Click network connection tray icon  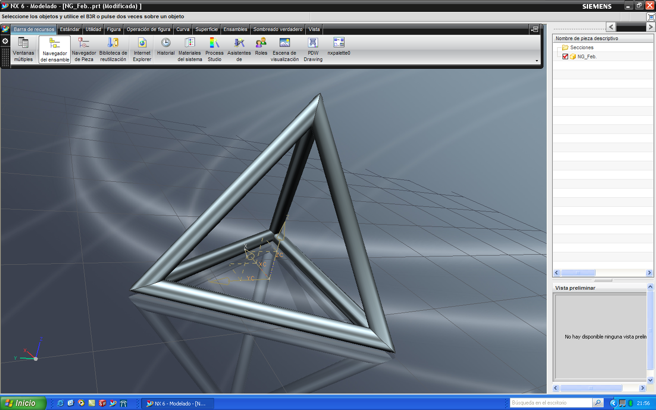click(x=622, y=403)
